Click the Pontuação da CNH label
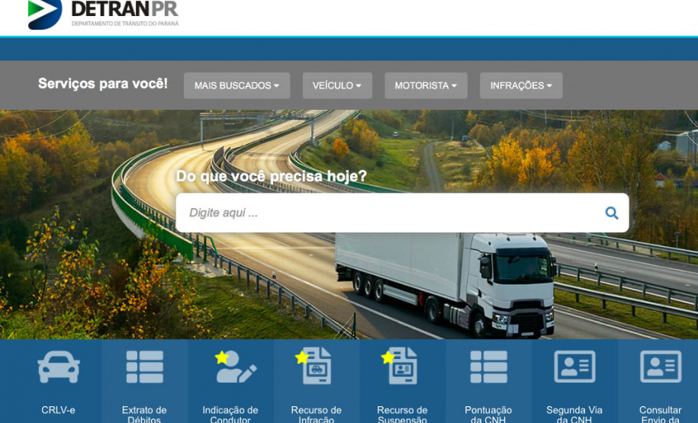This screenshot has height=423, width=698. (x=488, y=414)
